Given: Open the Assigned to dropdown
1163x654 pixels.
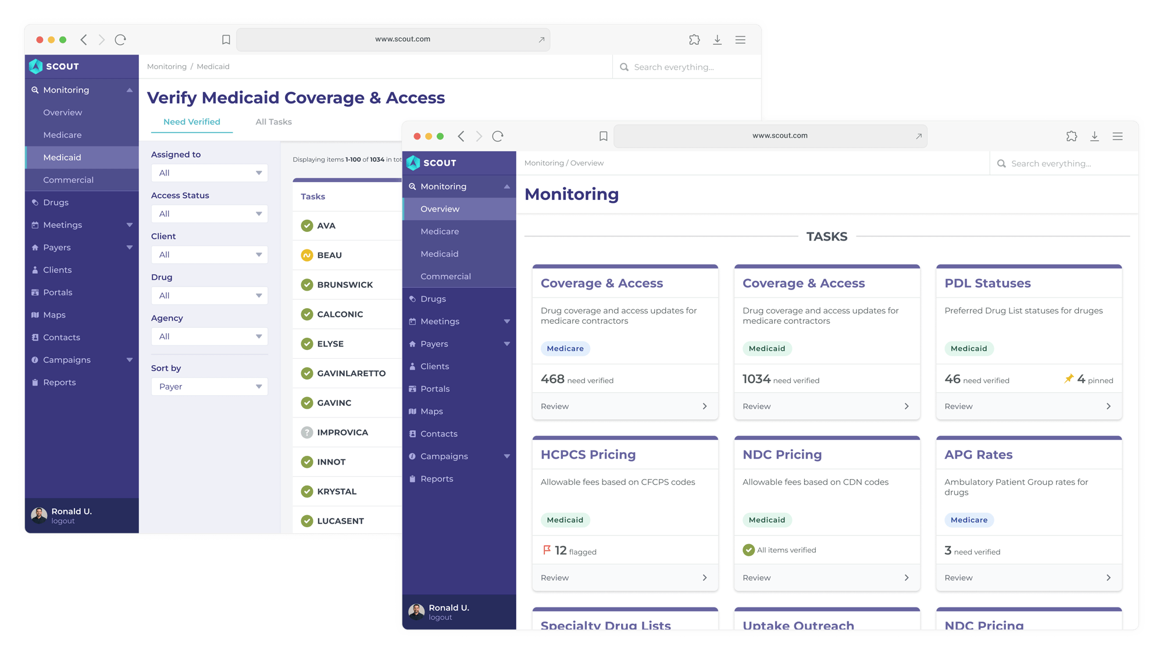Looking at the screenshot, I should coord(209,173).
